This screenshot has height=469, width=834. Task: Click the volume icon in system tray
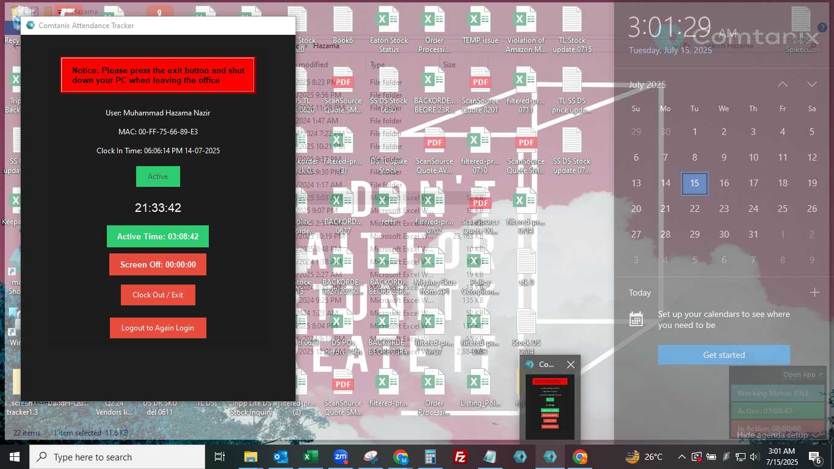[755, 457]
